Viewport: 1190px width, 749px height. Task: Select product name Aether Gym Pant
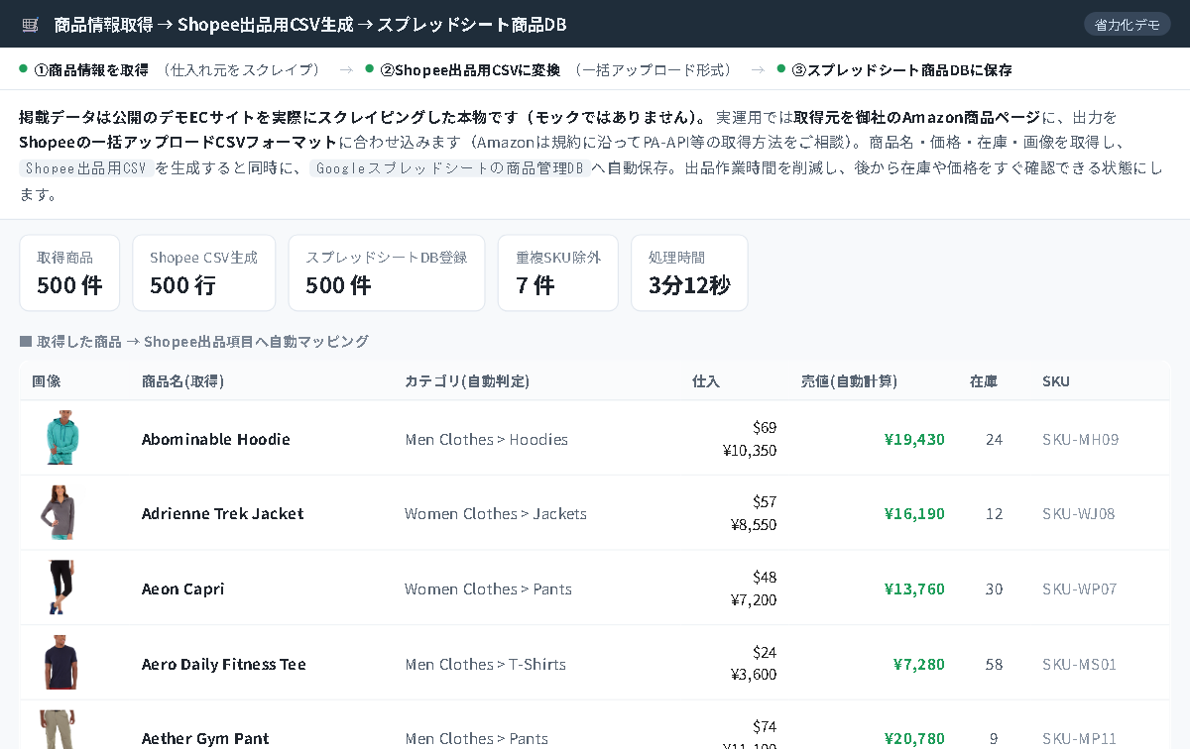click(205, 738)
